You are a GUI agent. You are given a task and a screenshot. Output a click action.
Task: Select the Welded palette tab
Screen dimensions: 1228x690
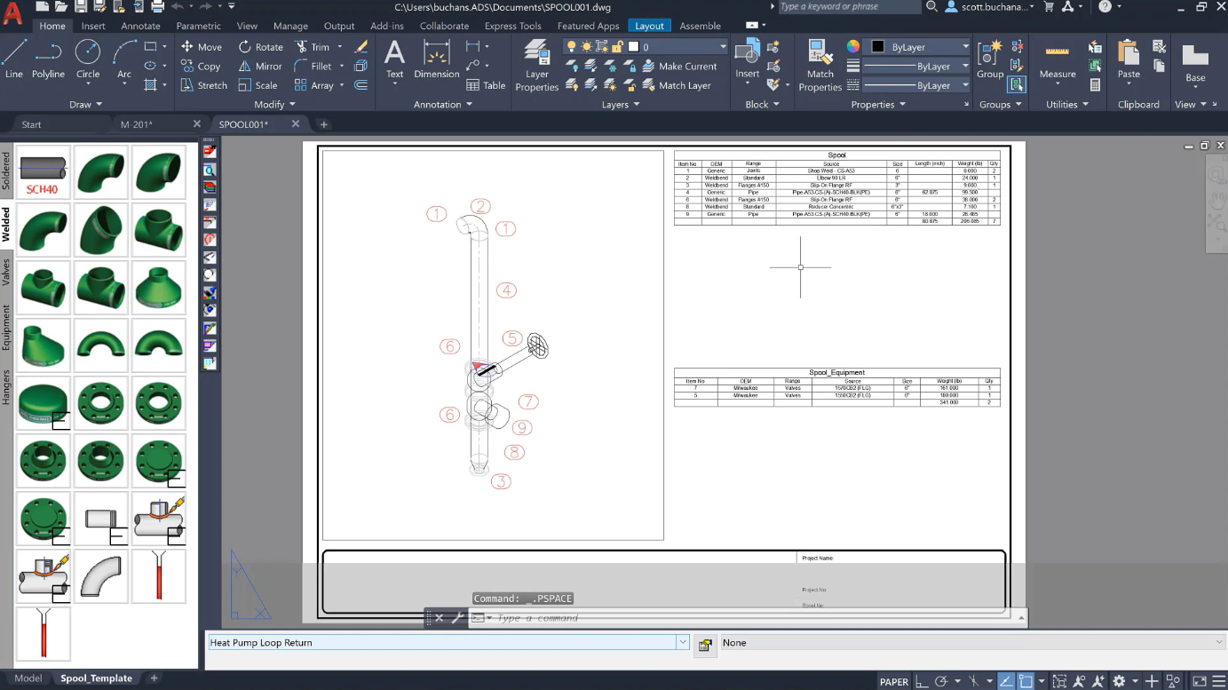click(6, 225)
